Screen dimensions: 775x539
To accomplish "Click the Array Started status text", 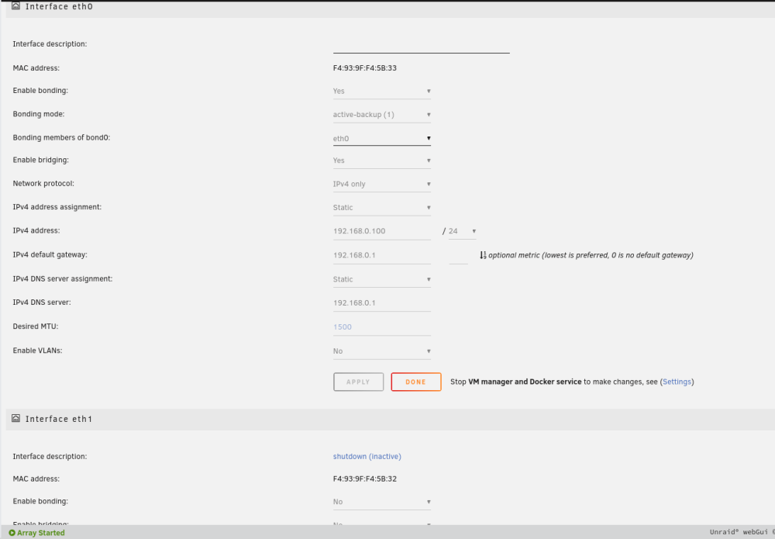I will click(x=41, y=533).
